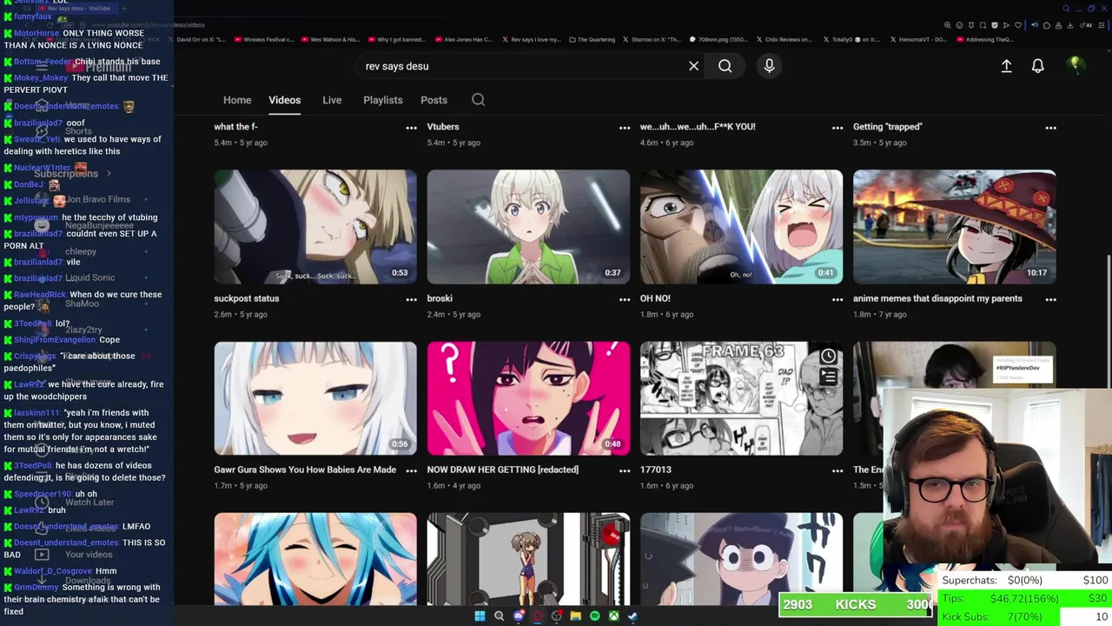
Task: Open options menu for 'what the f-' video
Action: pyautogui.click(x=411, y=128)
